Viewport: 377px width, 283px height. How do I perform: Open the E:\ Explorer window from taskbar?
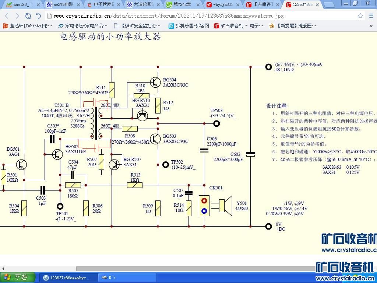point(127,278)
